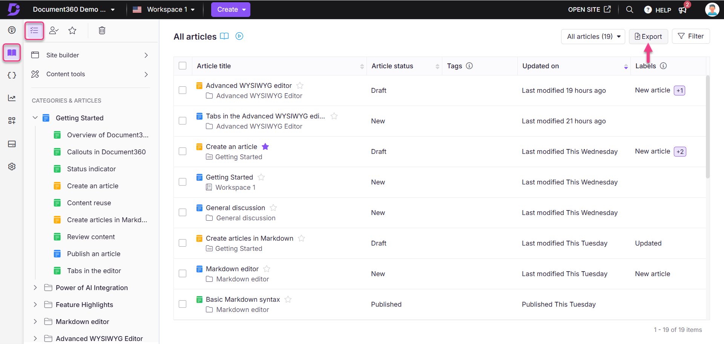
Task: Click OPEN SITE link
Action: (589, 9)
